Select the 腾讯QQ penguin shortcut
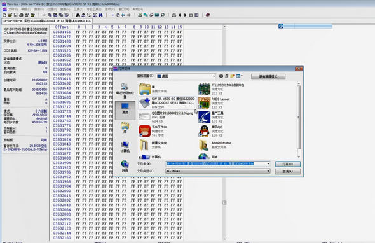375x243 pixels. (x=211, y=131)
